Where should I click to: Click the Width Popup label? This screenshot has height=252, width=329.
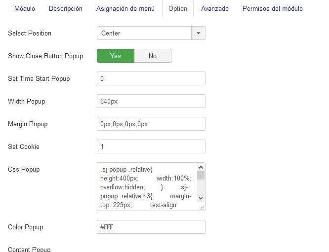(x=27, y=101)
